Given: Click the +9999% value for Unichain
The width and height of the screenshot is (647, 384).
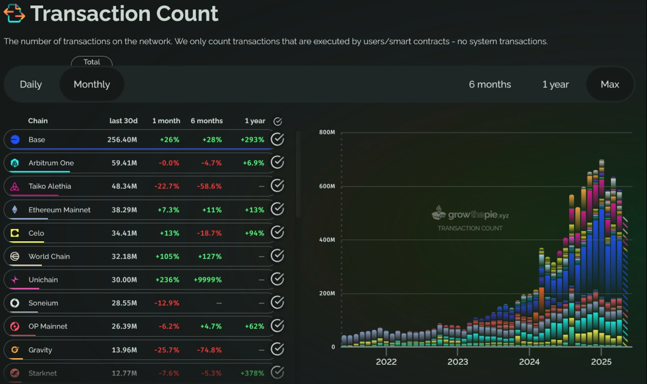Looking at the screenshot, I should click(208, 280).
